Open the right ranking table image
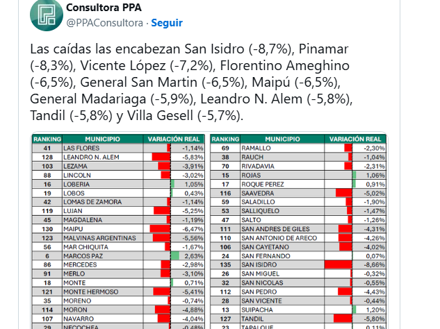This screenshot has height=329, width=440. (298, 231)
